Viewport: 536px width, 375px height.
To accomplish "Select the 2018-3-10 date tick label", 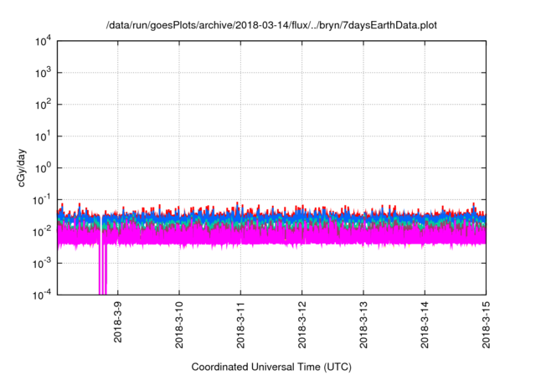I will pos(179,325).
